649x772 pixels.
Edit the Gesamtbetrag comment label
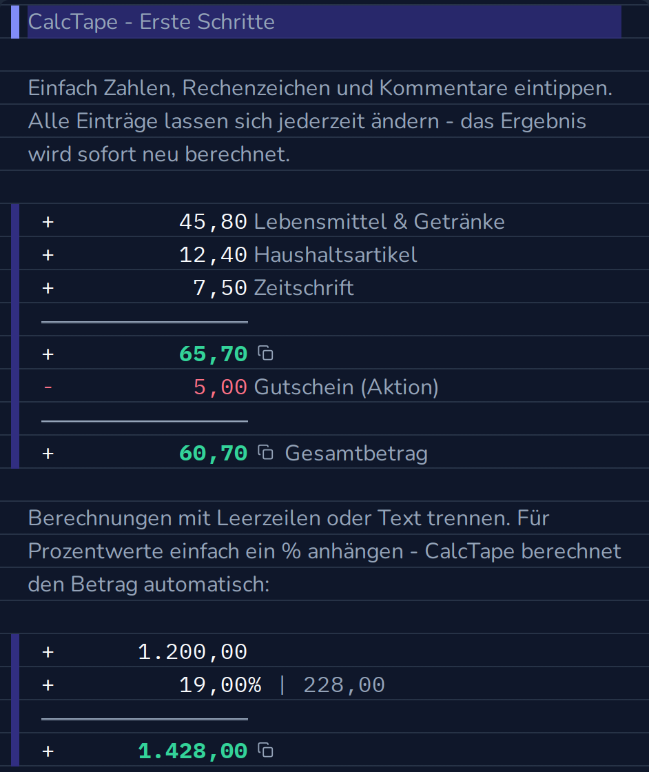point(356,453)
